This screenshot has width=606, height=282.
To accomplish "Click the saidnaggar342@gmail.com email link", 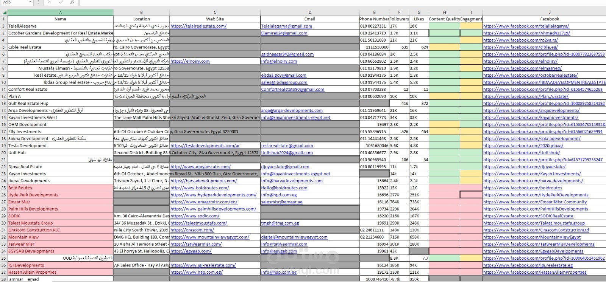I will tap(287, 54).
